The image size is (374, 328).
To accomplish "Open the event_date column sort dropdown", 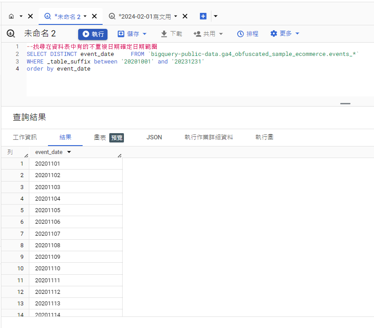I will pos(69,152).
